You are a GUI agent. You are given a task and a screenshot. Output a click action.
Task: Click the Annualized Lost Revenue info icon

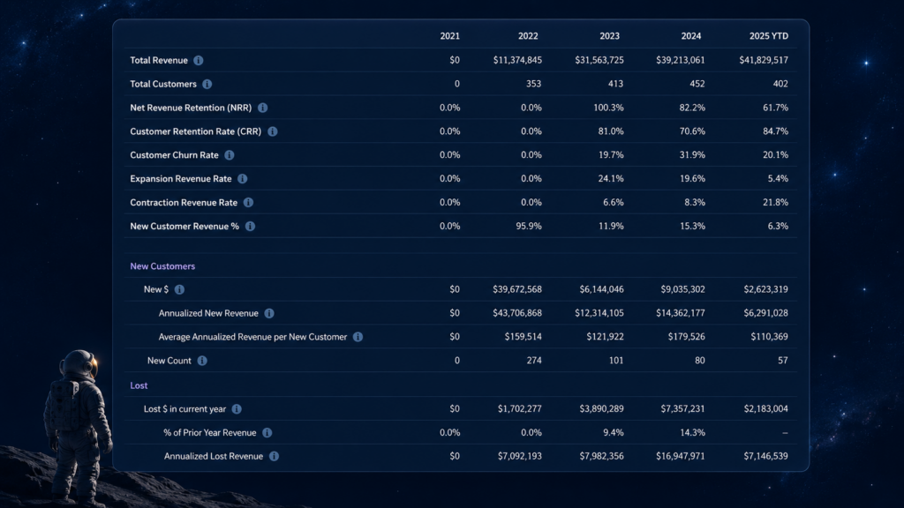[274, 456]
